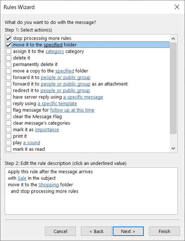Click the importance link
Screen dimensions: 185x241
click(x=47, y=130)
